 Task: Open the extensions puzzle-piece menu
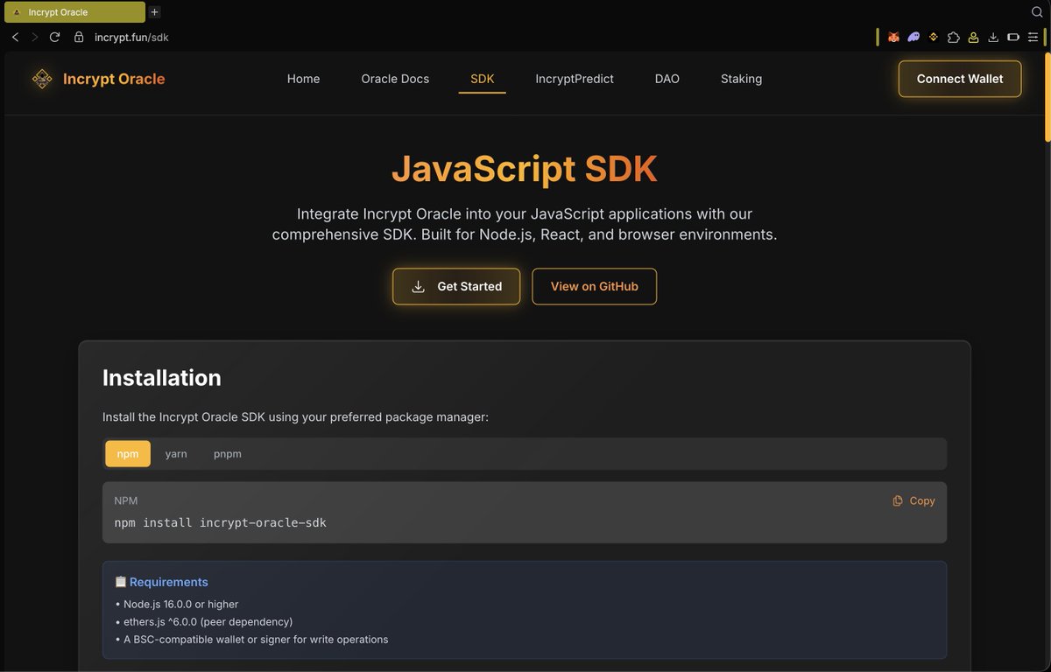click(x=954, y=38)
